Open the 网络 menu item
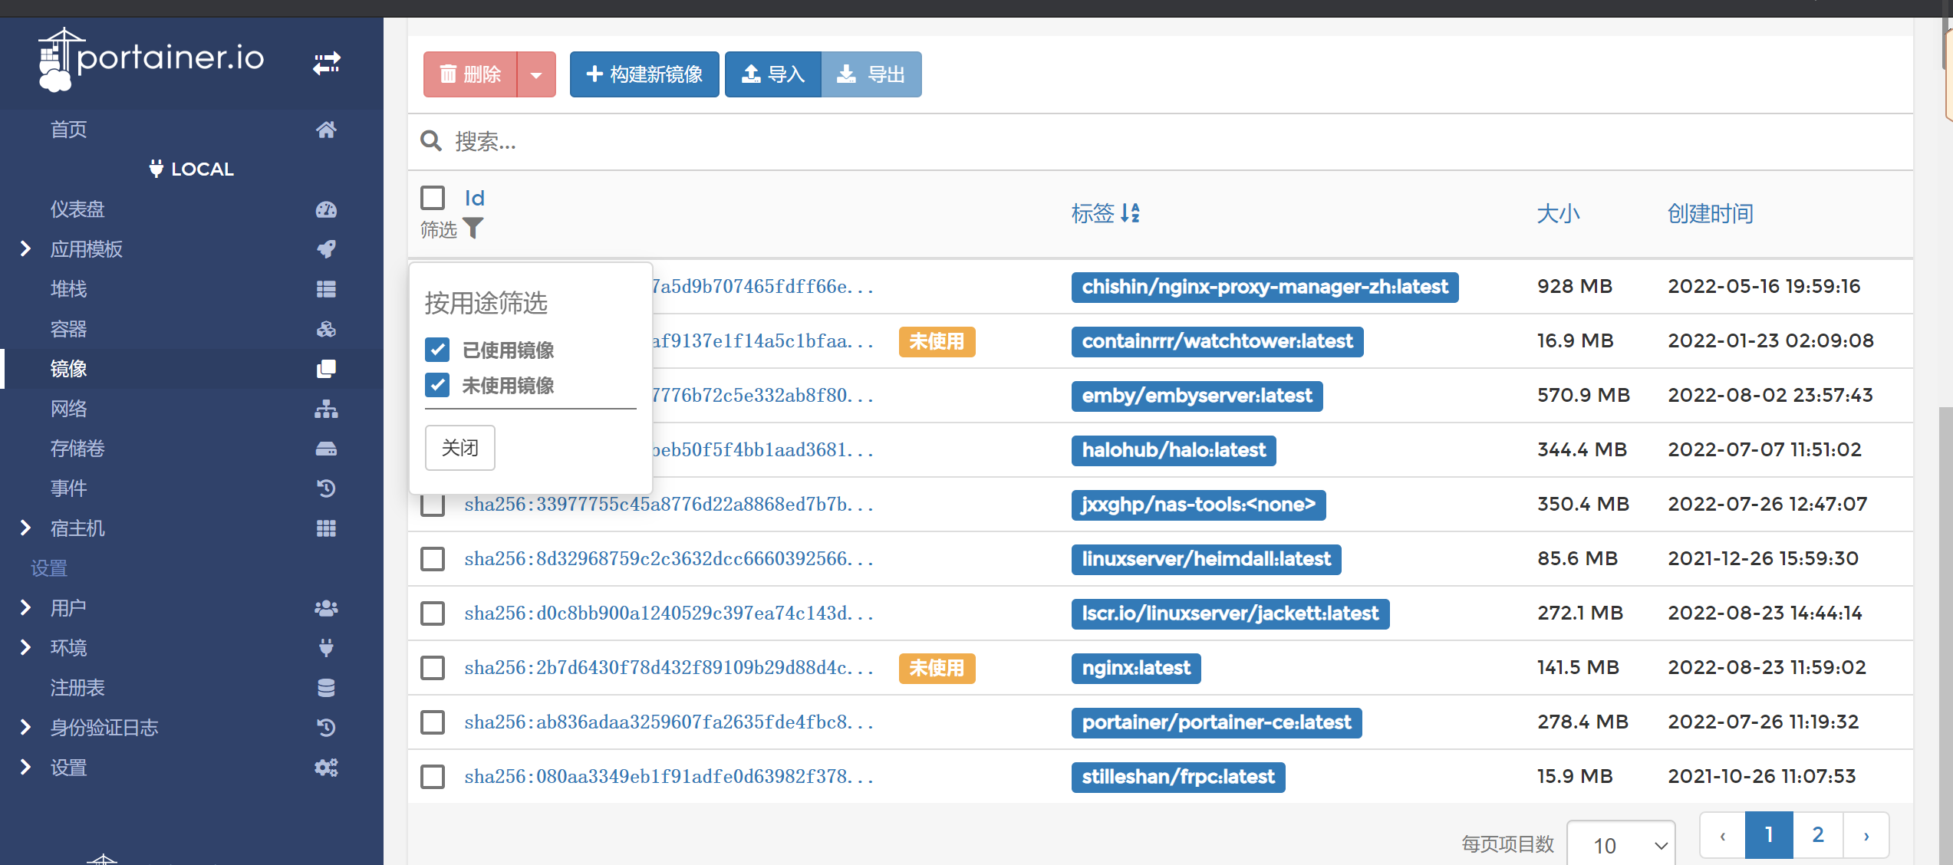1953x865 pixels. (192, 409)
